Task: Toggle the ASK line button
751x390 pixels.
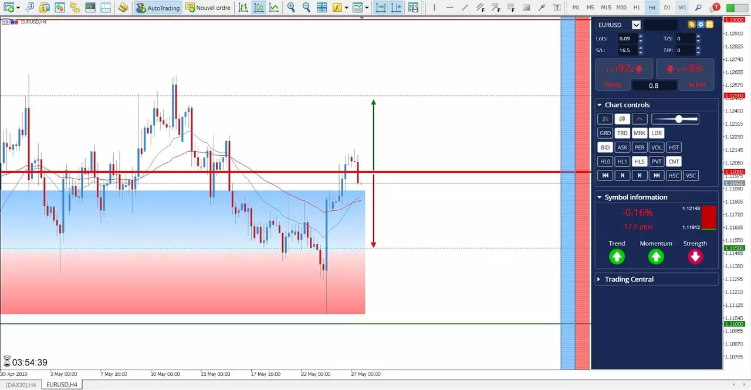Action: (x=623, y=147)
